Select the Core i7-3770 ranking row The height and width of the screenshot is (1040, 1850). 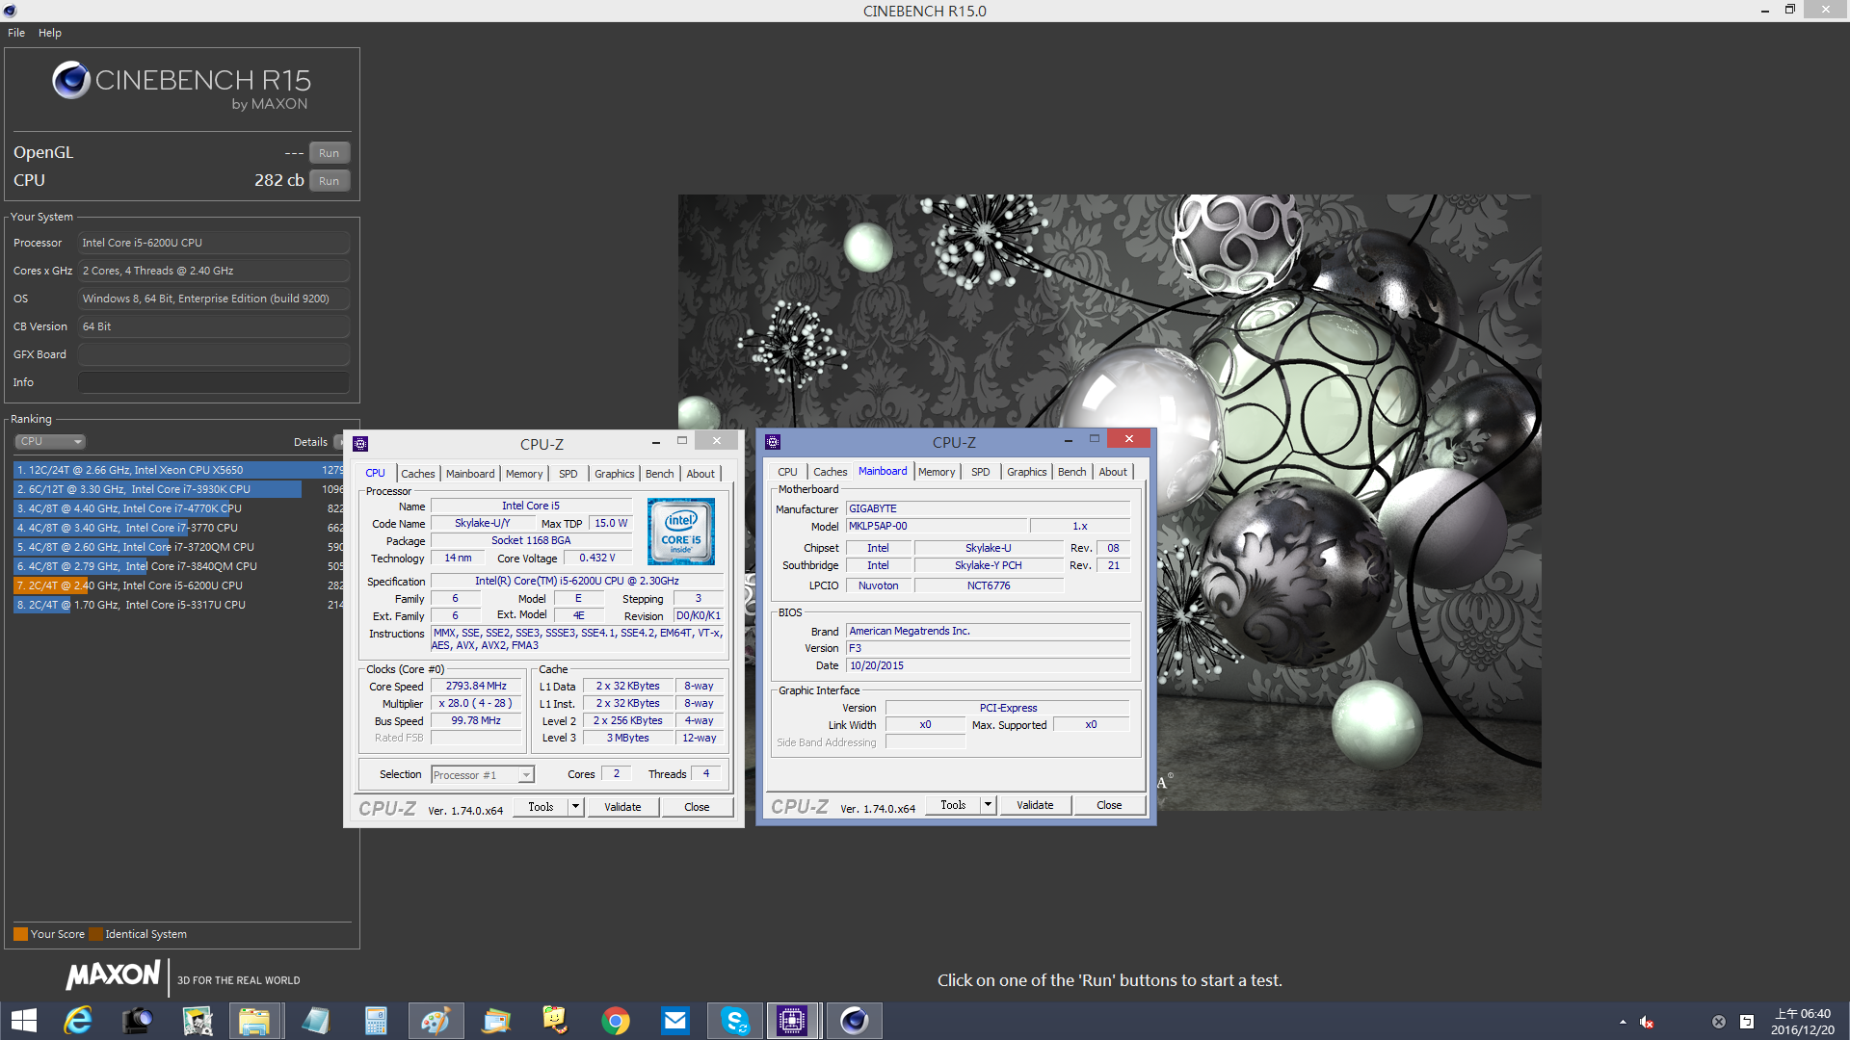click(x=178, y=528)
